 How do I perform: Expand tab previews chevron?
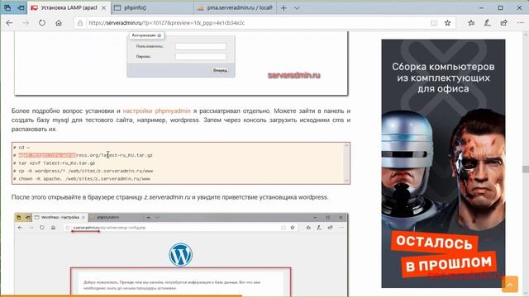297,7
